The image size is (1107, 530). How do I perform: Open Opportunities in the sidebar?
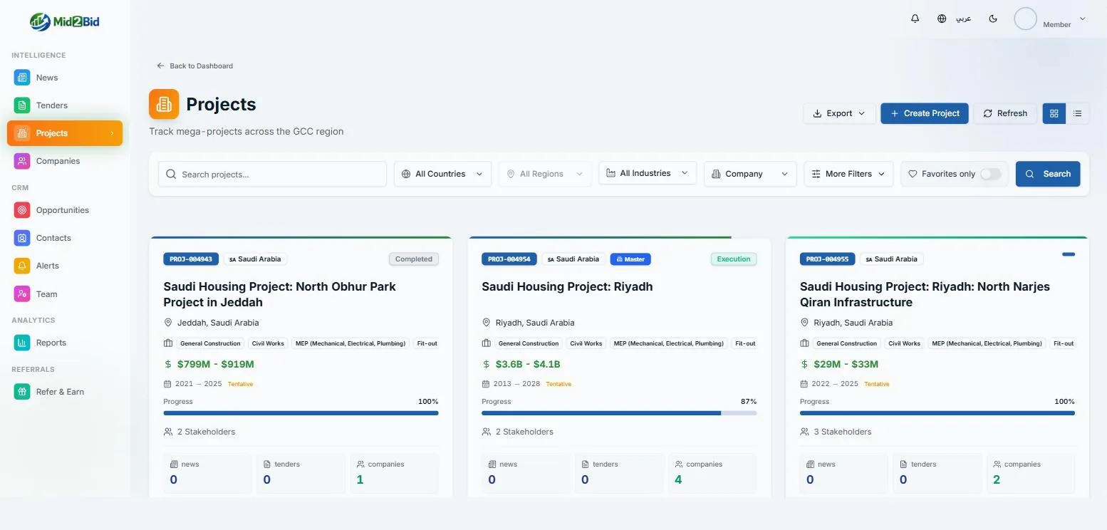point(65,210)
